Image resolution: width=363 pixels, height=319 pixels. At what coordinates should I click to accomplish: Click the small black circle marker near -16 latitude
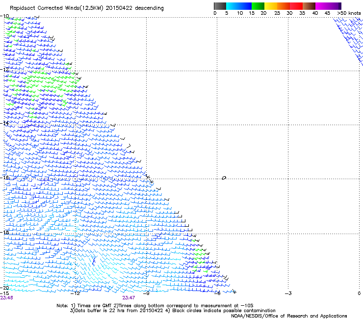pos(224,178)
